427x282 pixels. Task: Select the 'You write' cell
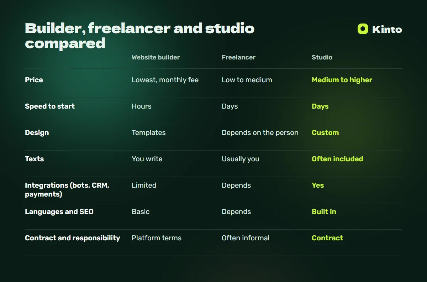(x=147, y=159)
